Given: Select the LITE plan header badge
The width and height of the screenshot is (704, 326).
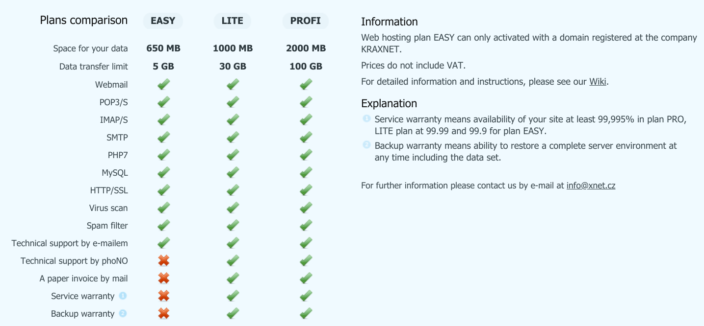Looking at the screenshot, I should [233, 21].
